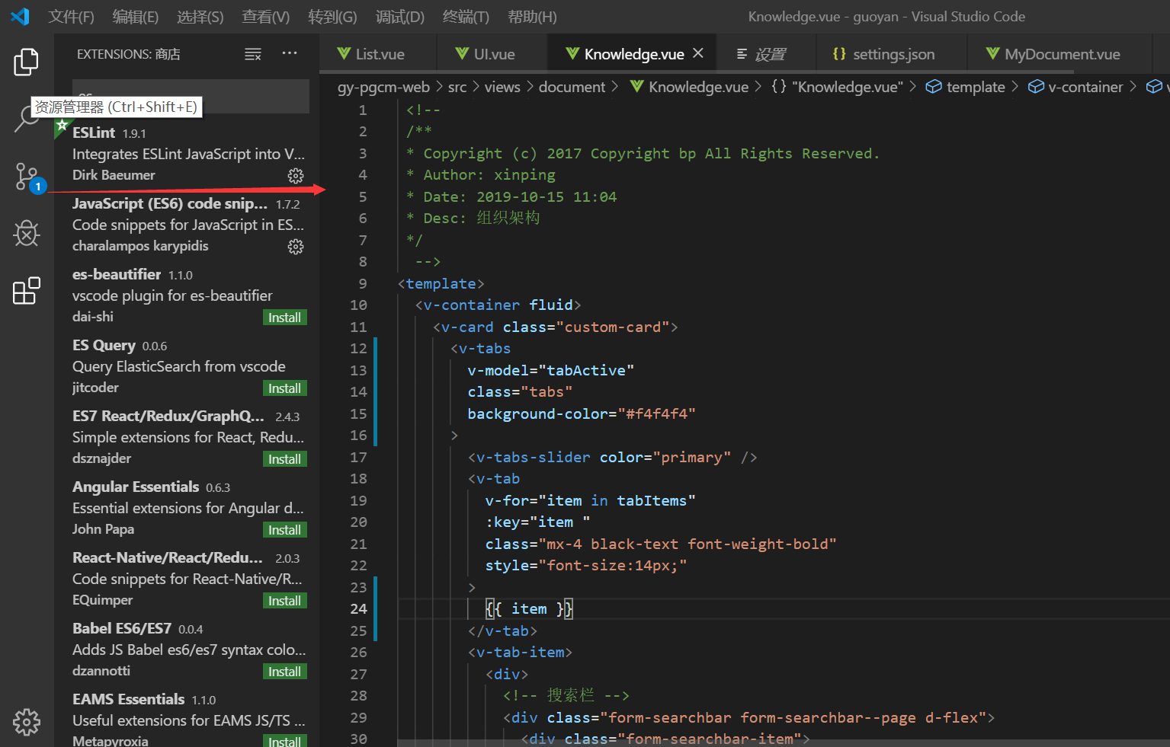Viewport: 1170px width, 747px height.
Task: Open JavaScript (ES6) code snippets entry
Action: click(187, 225)
